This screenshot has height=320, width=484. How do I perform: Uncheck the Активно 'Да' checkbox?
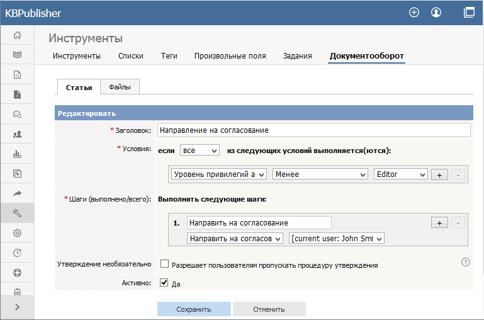[165, 283]
